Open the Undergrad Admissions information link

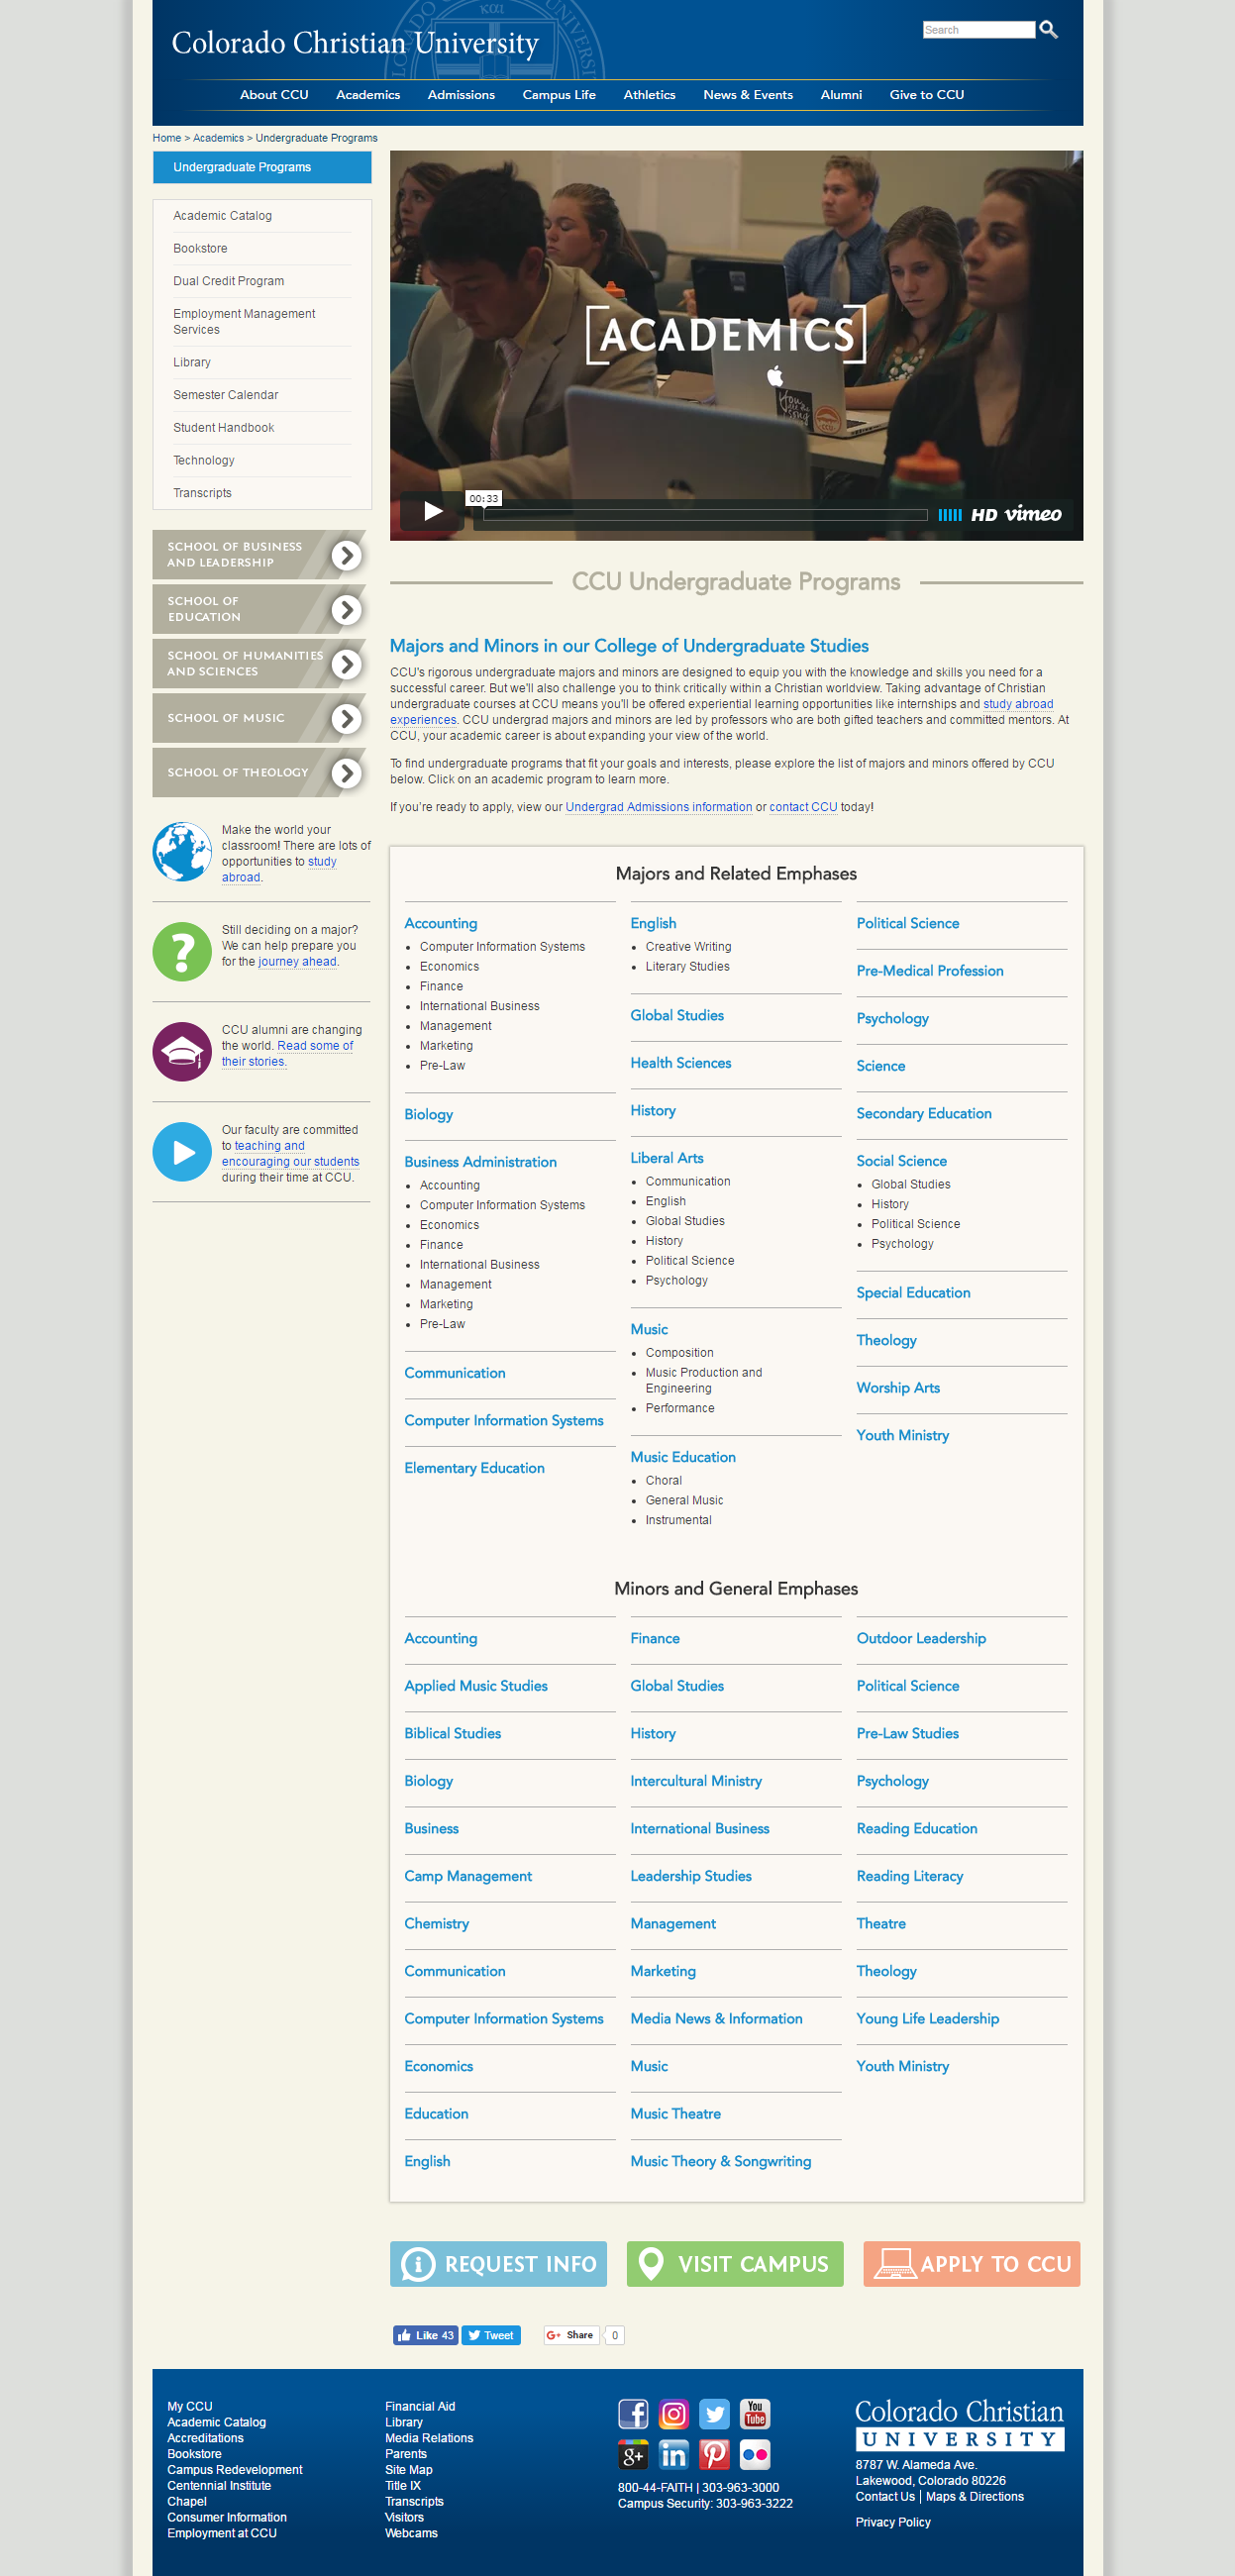click(659, 807)
